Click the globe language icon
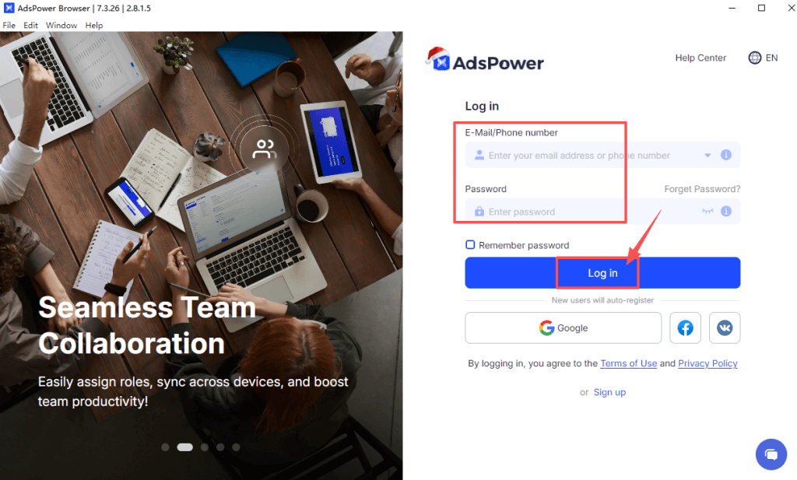797x480 pixels. pos(755,58)
